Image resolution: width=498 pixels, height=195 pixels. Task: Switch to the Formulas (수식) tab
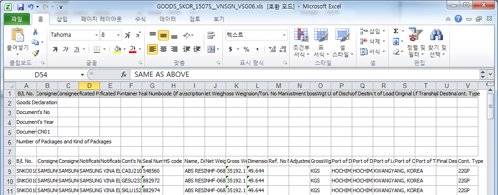(x=141, y=19)
